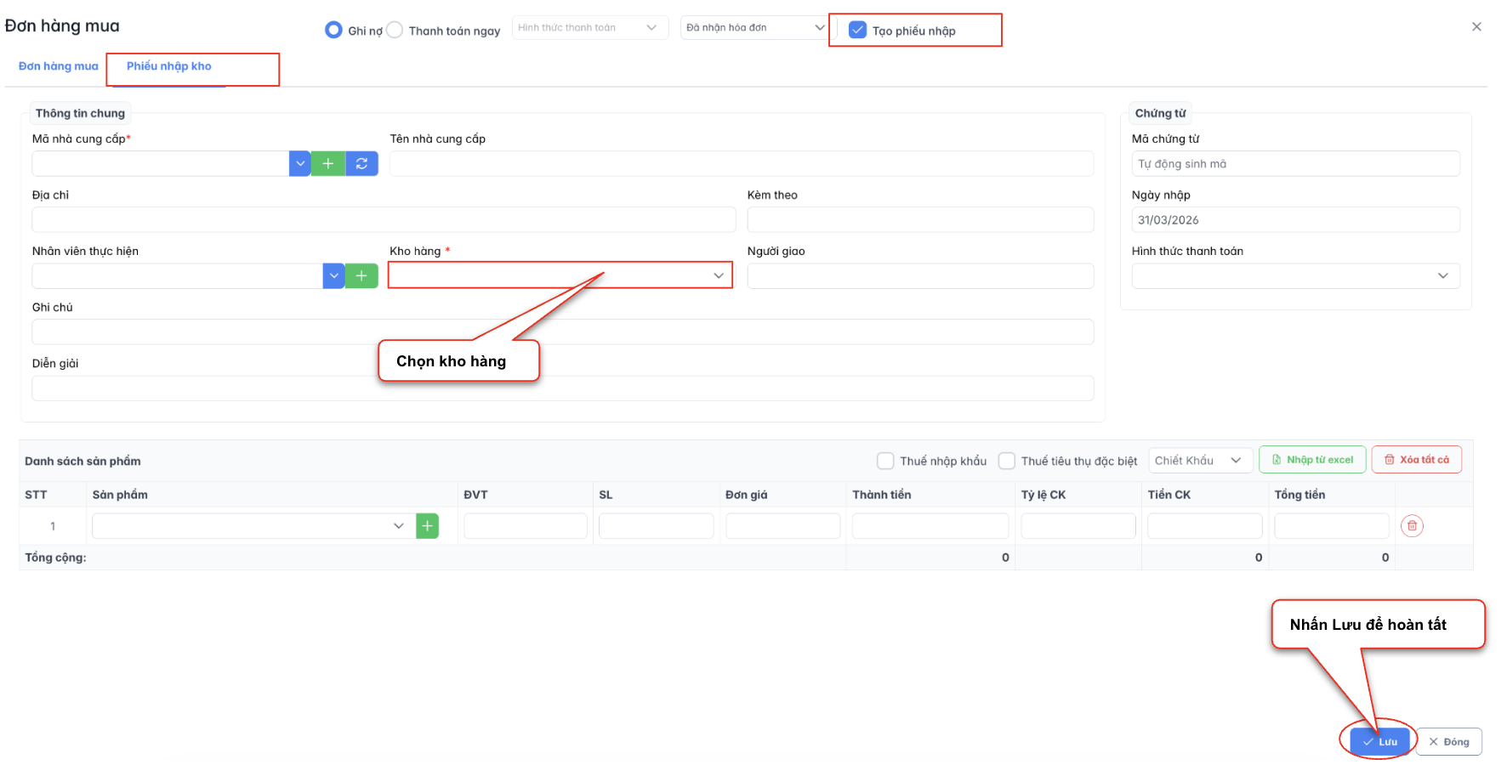Viewport: 1507px width, 765px height.
Task: Click green plus icon in the Sản phẩm row
Action: point(427,526)
